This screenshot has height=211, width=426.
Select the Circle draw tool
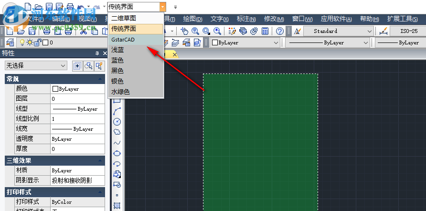click(x=117, y=122)
